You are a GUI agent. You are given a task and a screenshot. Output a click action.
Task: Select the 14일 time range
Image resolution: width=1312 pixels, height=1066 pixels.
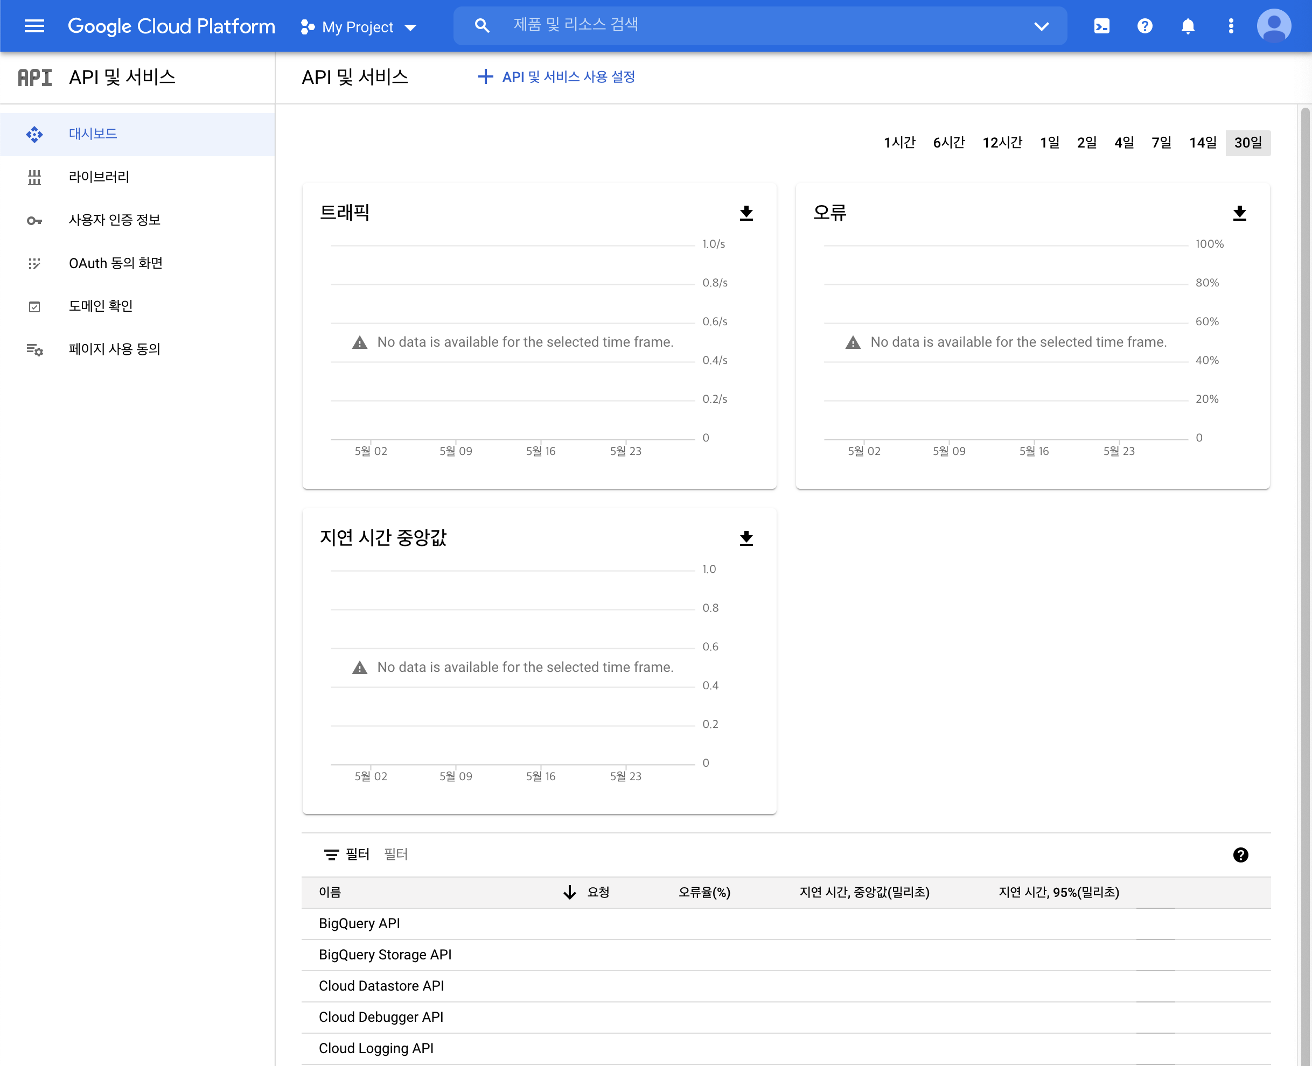pos(1202,143)
